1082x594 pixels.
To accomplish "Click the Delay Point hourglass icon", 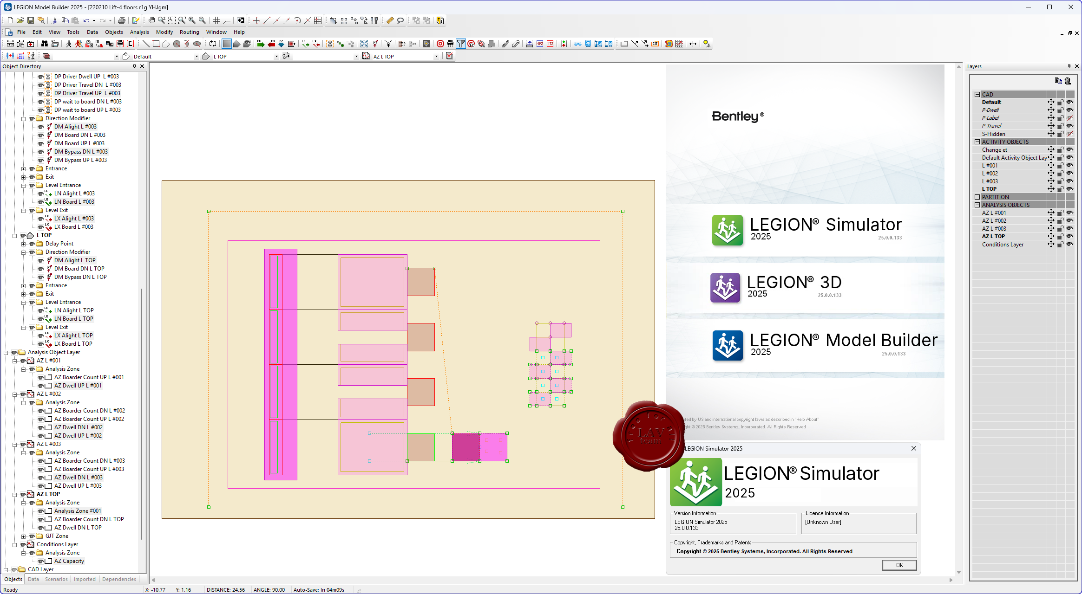I will pos(329,44).
